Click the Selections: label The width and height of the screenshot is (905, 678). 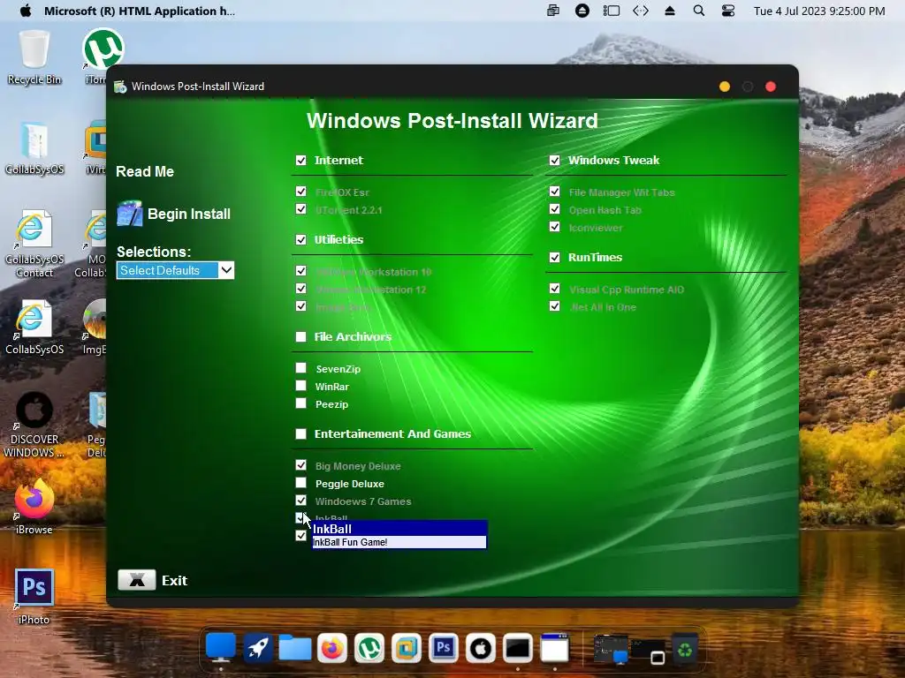pyautogui.click(x=154, y=252)
